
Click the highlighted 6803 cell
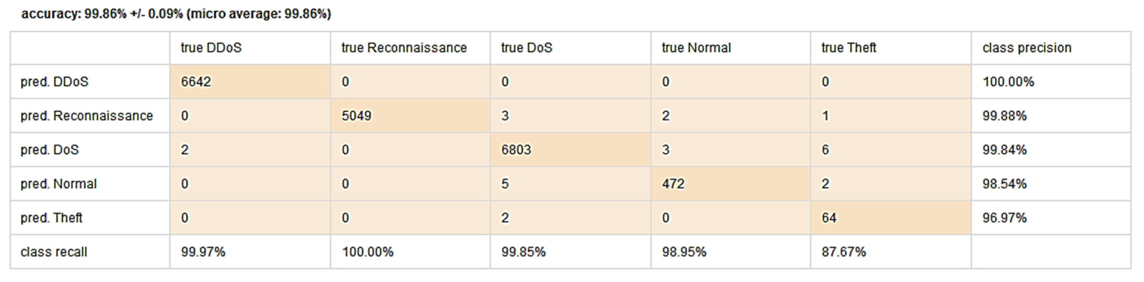(x=516, y=150)
